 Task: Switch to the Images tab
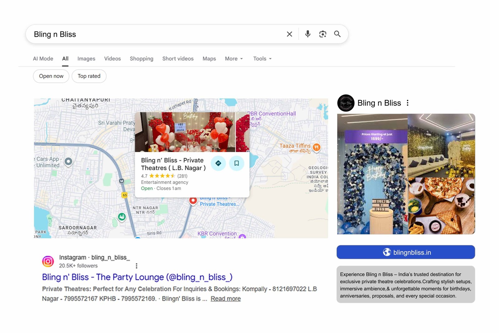pos(86,59)
